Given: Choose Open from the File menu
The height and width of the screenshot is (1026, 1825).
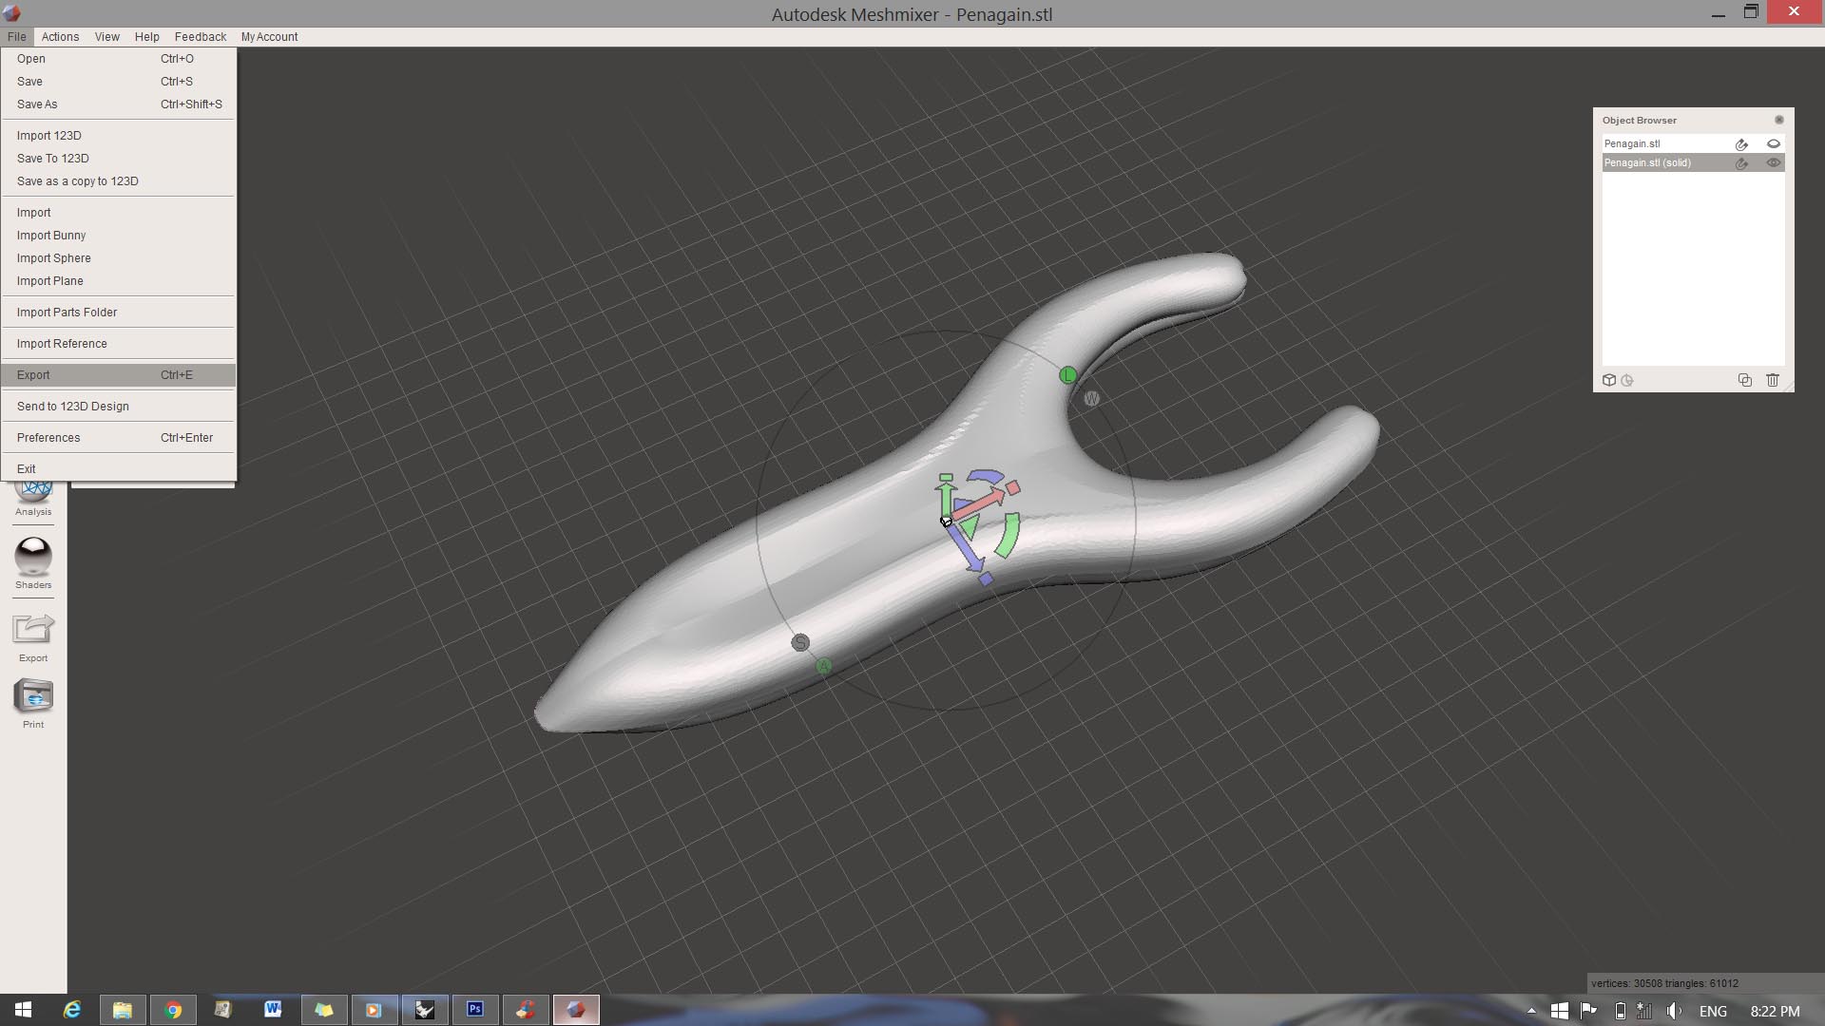Looking at the screenshot, I should click(118, 59).
